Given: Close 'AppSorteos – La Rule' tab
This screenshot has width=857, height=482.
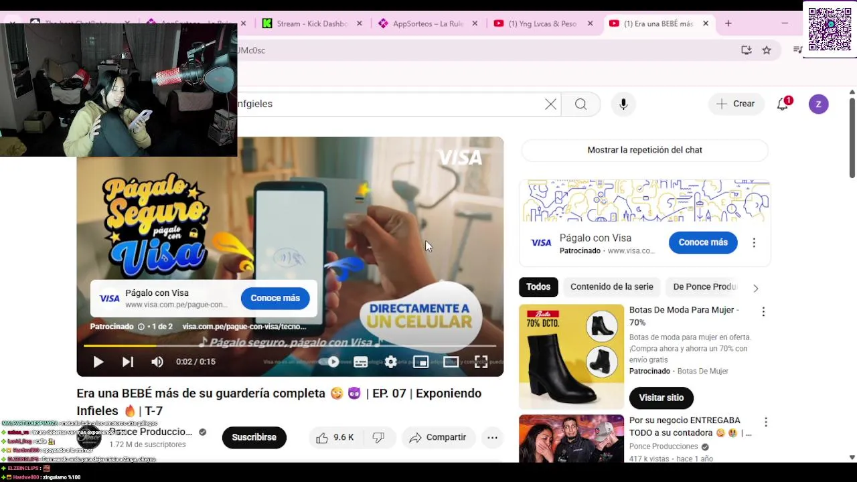Looking at the screenshot, I should (475, 23).
